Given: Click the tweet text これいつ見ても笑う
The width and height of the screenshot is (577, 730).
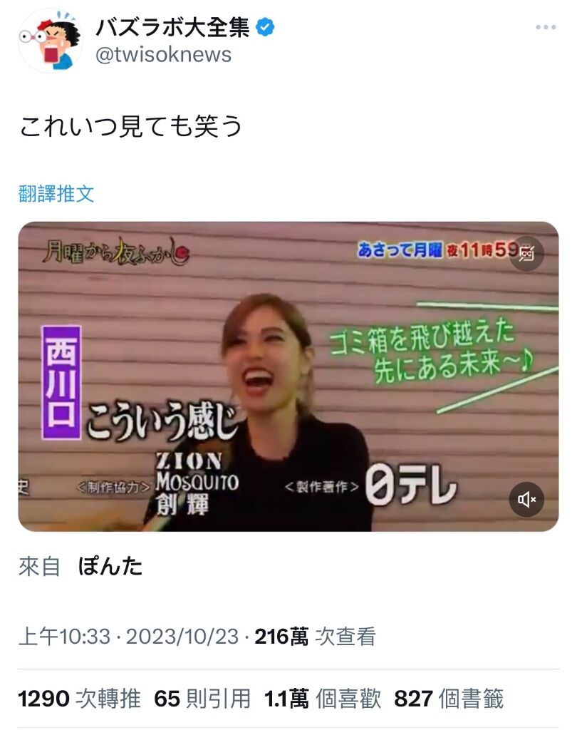Looking at the screenshot, I should (x=131, y=126).
